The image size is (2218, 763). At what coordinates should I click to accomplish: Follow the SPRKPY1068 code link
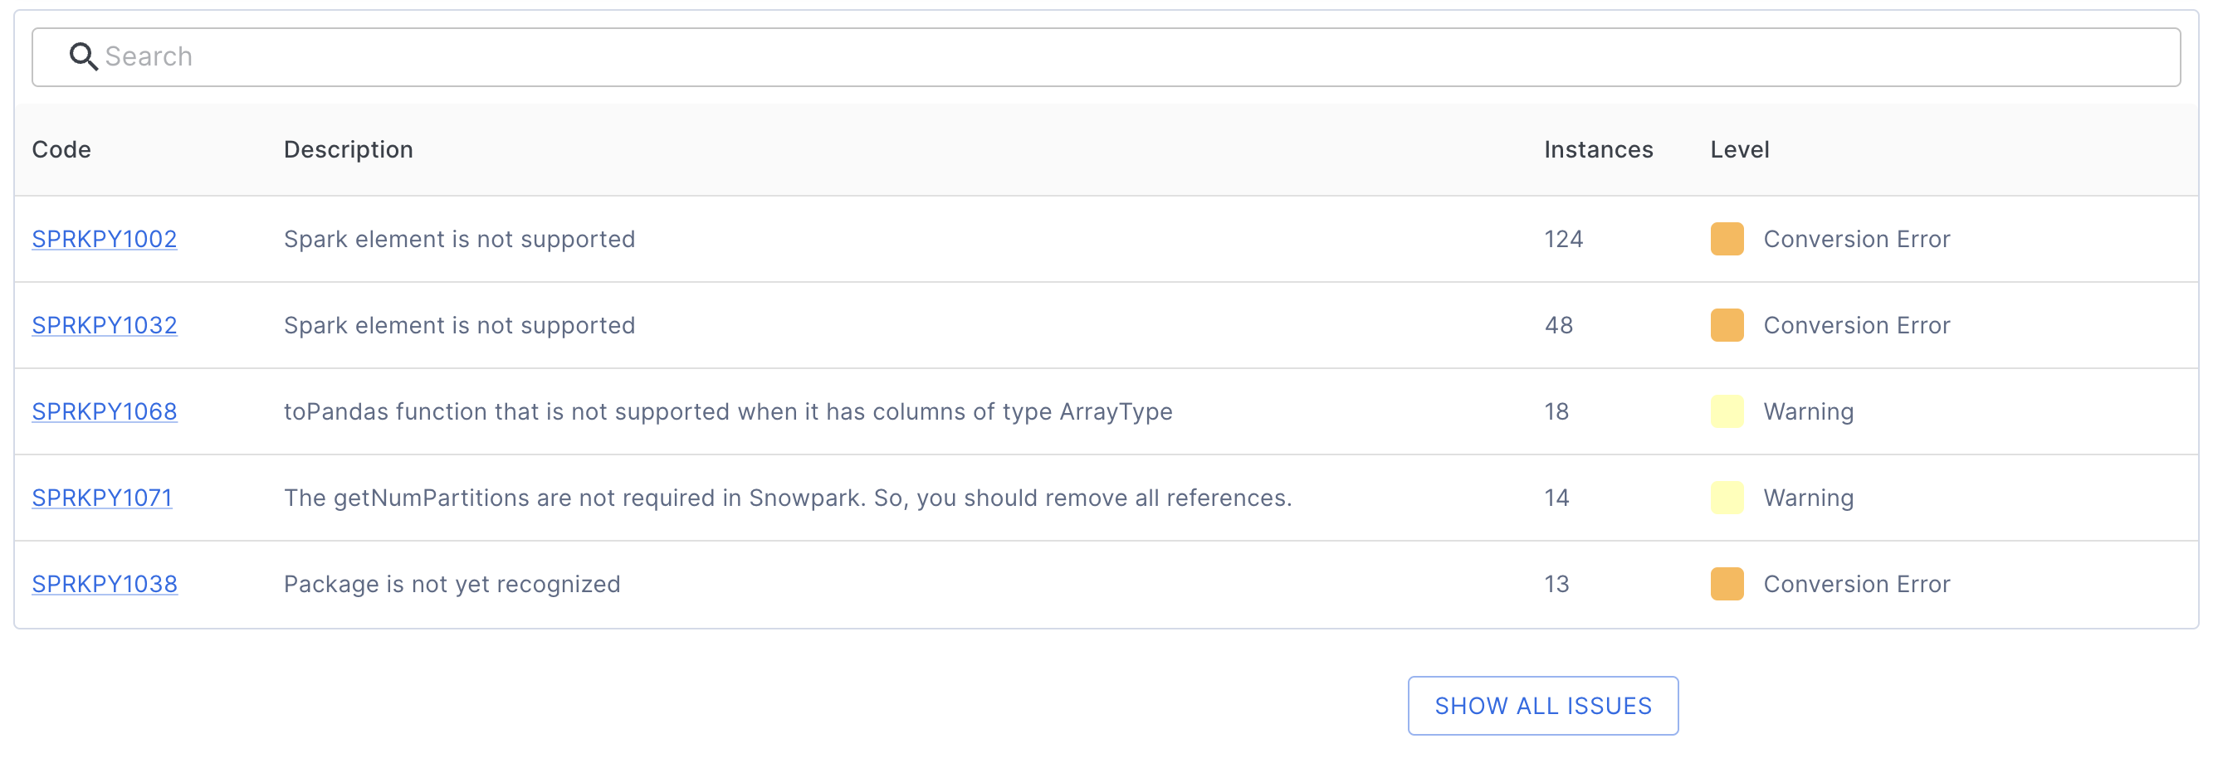tap(105, 411)
